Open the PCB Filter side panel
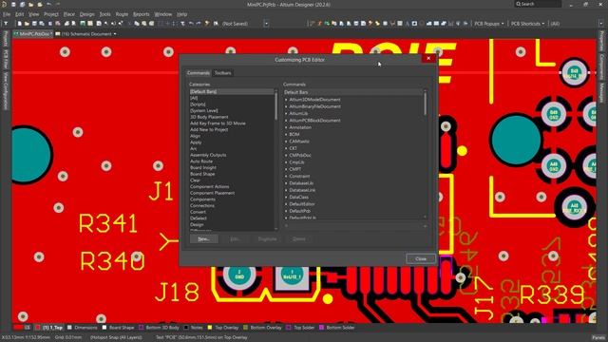 coord(6,59)
